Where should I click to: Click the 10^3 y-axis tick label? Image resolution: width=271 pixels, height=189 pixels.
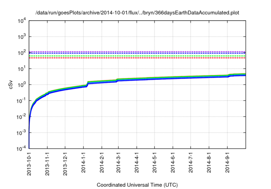(22, 36)
